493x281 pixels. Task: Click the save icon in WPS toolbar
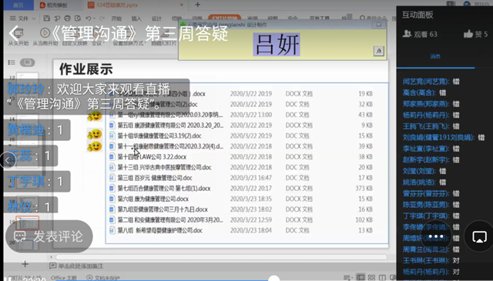[x=46, y=18]
